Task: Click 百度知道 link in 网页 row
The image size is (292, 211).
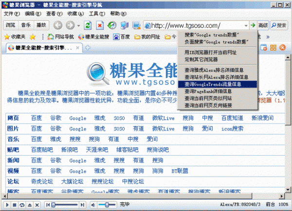Action: (x=232, y=118)
